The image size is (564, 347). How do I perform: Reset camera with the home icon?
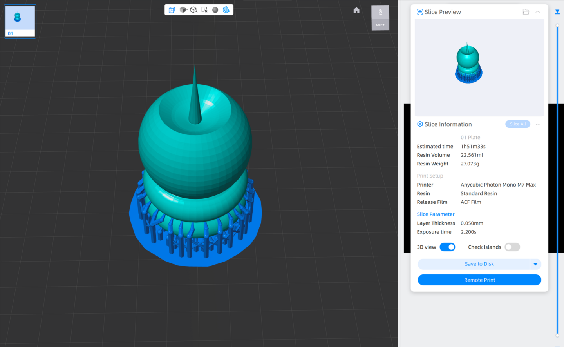pos(356,10)
